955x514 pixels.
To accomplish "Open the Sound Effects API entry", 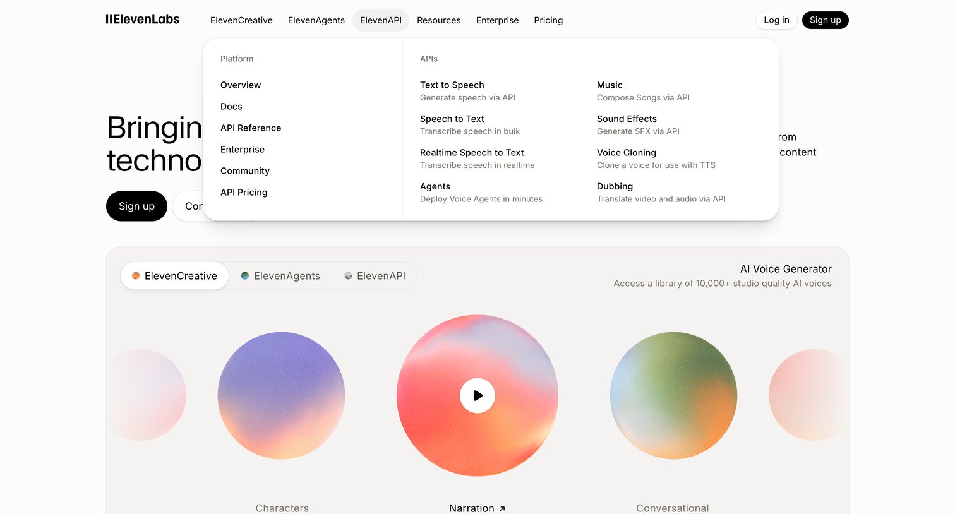I will click(638, 125).
